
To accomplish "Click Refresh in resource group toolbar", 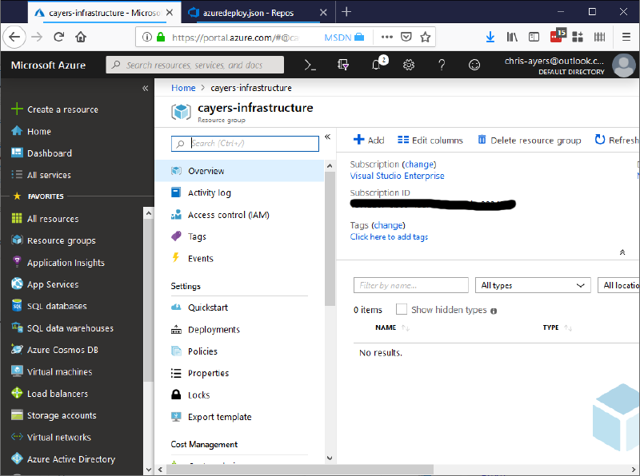I will 616,140.
